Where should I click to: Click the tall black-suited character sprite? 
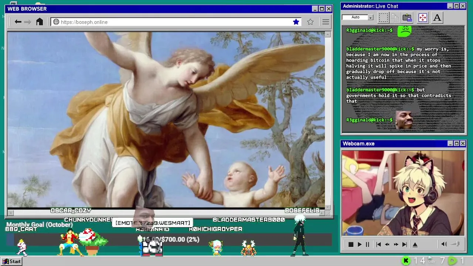click(300, 236)
